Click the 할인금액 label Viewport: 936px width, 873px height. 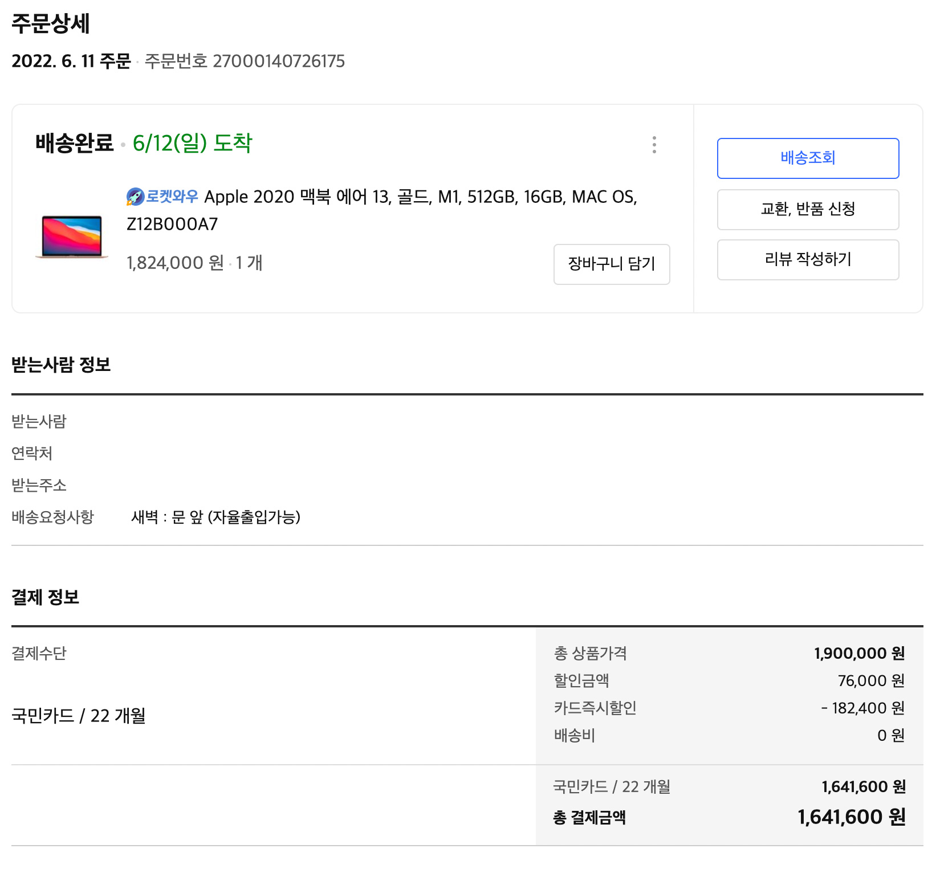(581, 680)
